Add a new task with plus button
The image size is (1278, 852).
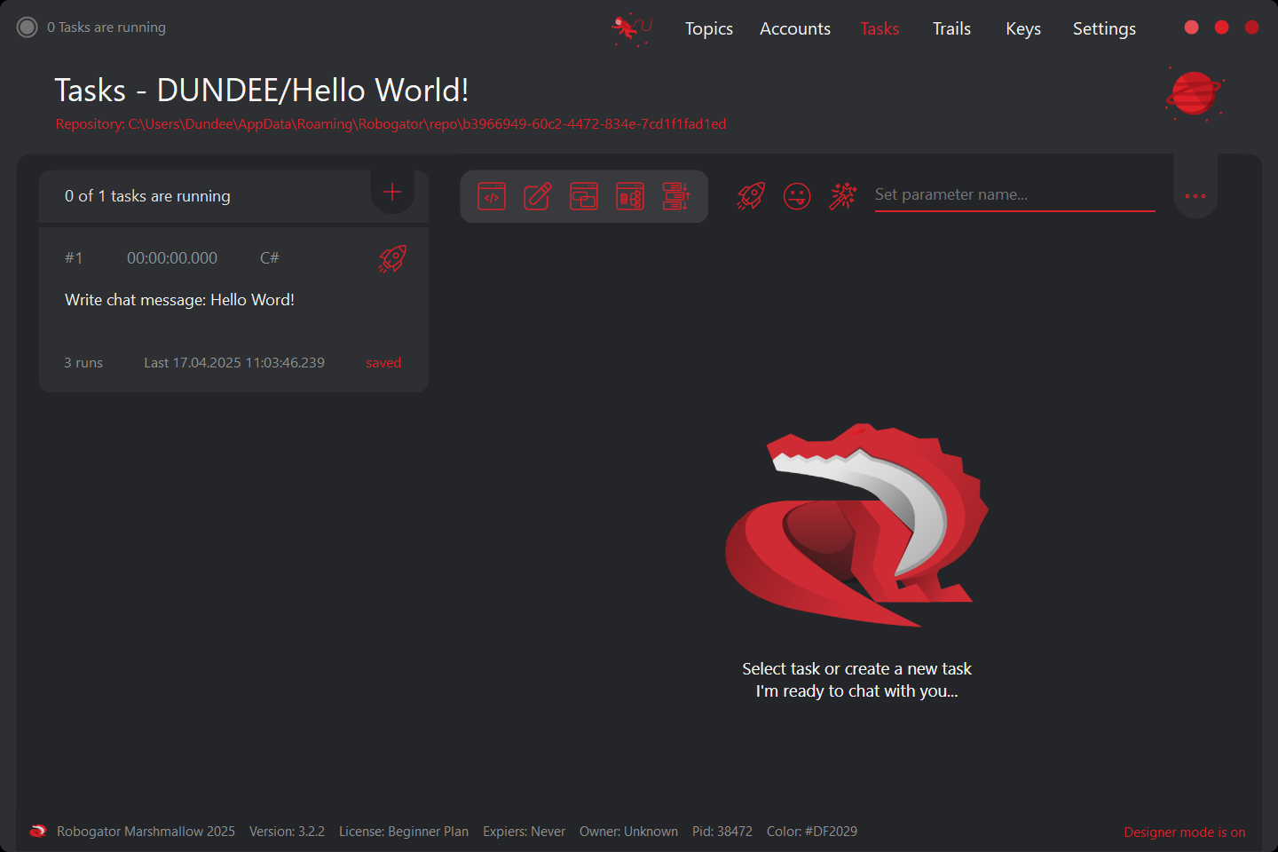(392, 192)
